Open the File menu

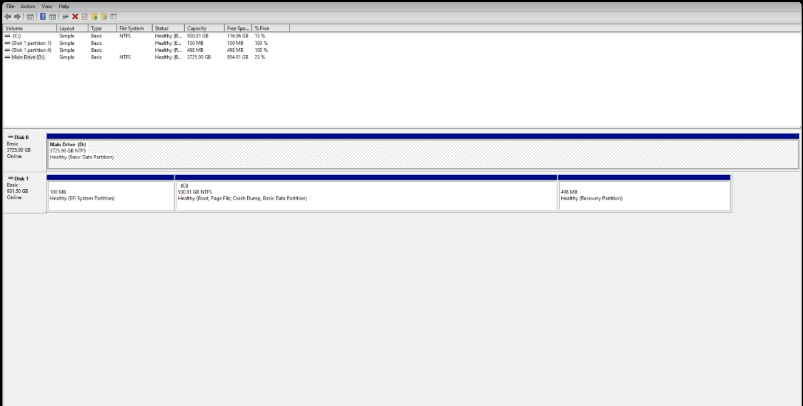pyautogui.click(x=10, y=7)
